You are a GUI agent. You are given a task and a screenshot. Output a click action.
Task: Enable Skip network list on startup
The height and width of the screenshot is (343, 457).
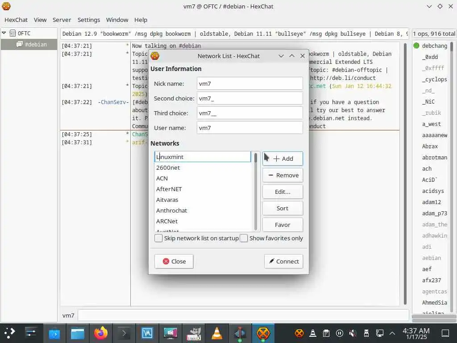158,238
